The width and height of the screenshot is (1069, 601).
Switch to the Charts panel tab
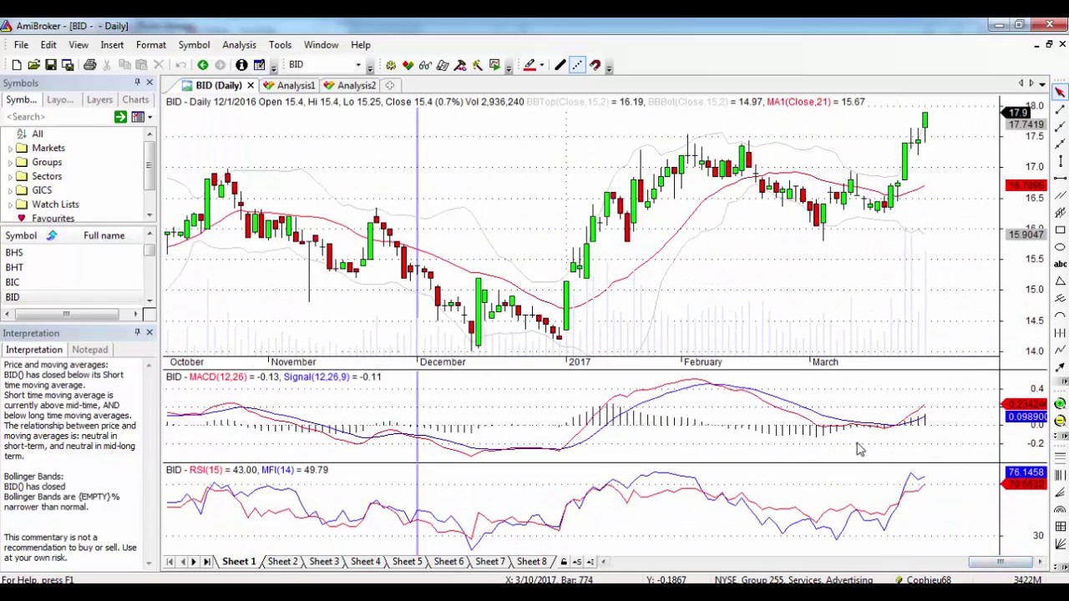[135, 99]
